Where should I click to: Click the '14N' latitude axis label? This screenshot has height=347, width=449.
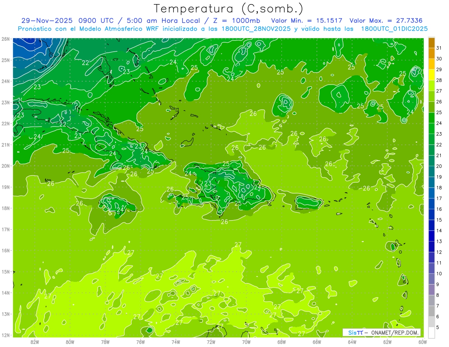(x=6, y=293)
